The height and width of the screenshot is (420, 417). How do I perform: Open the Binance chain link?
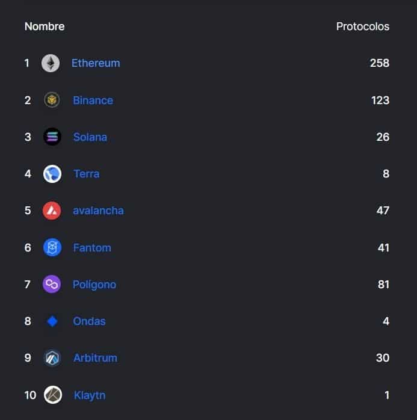point(93,100)
